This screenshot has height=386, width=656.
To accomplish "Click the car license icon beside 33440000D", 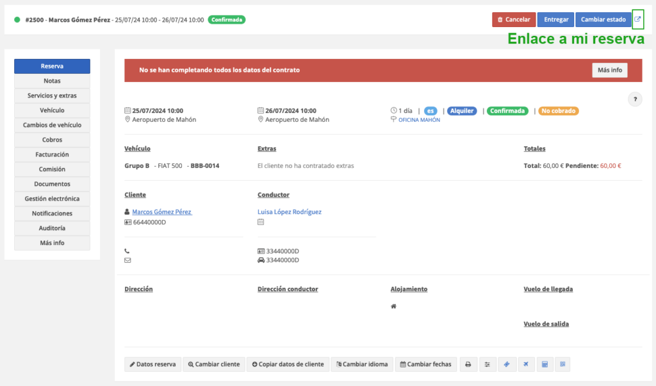I will tap(261, 260).
